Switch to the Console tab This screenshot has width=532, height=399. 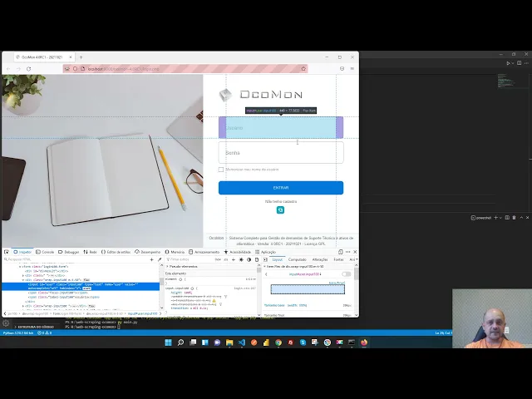[45, 252]
